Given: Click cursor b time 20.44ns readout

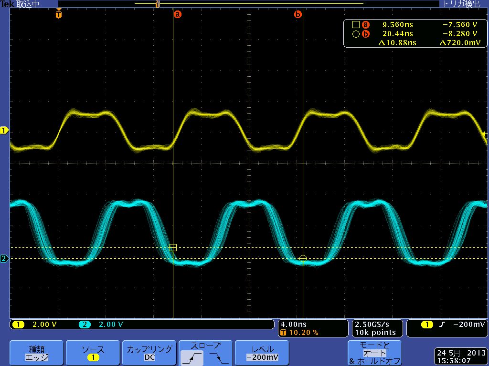Looking at the screenshot, I should [x=398, y=34].
